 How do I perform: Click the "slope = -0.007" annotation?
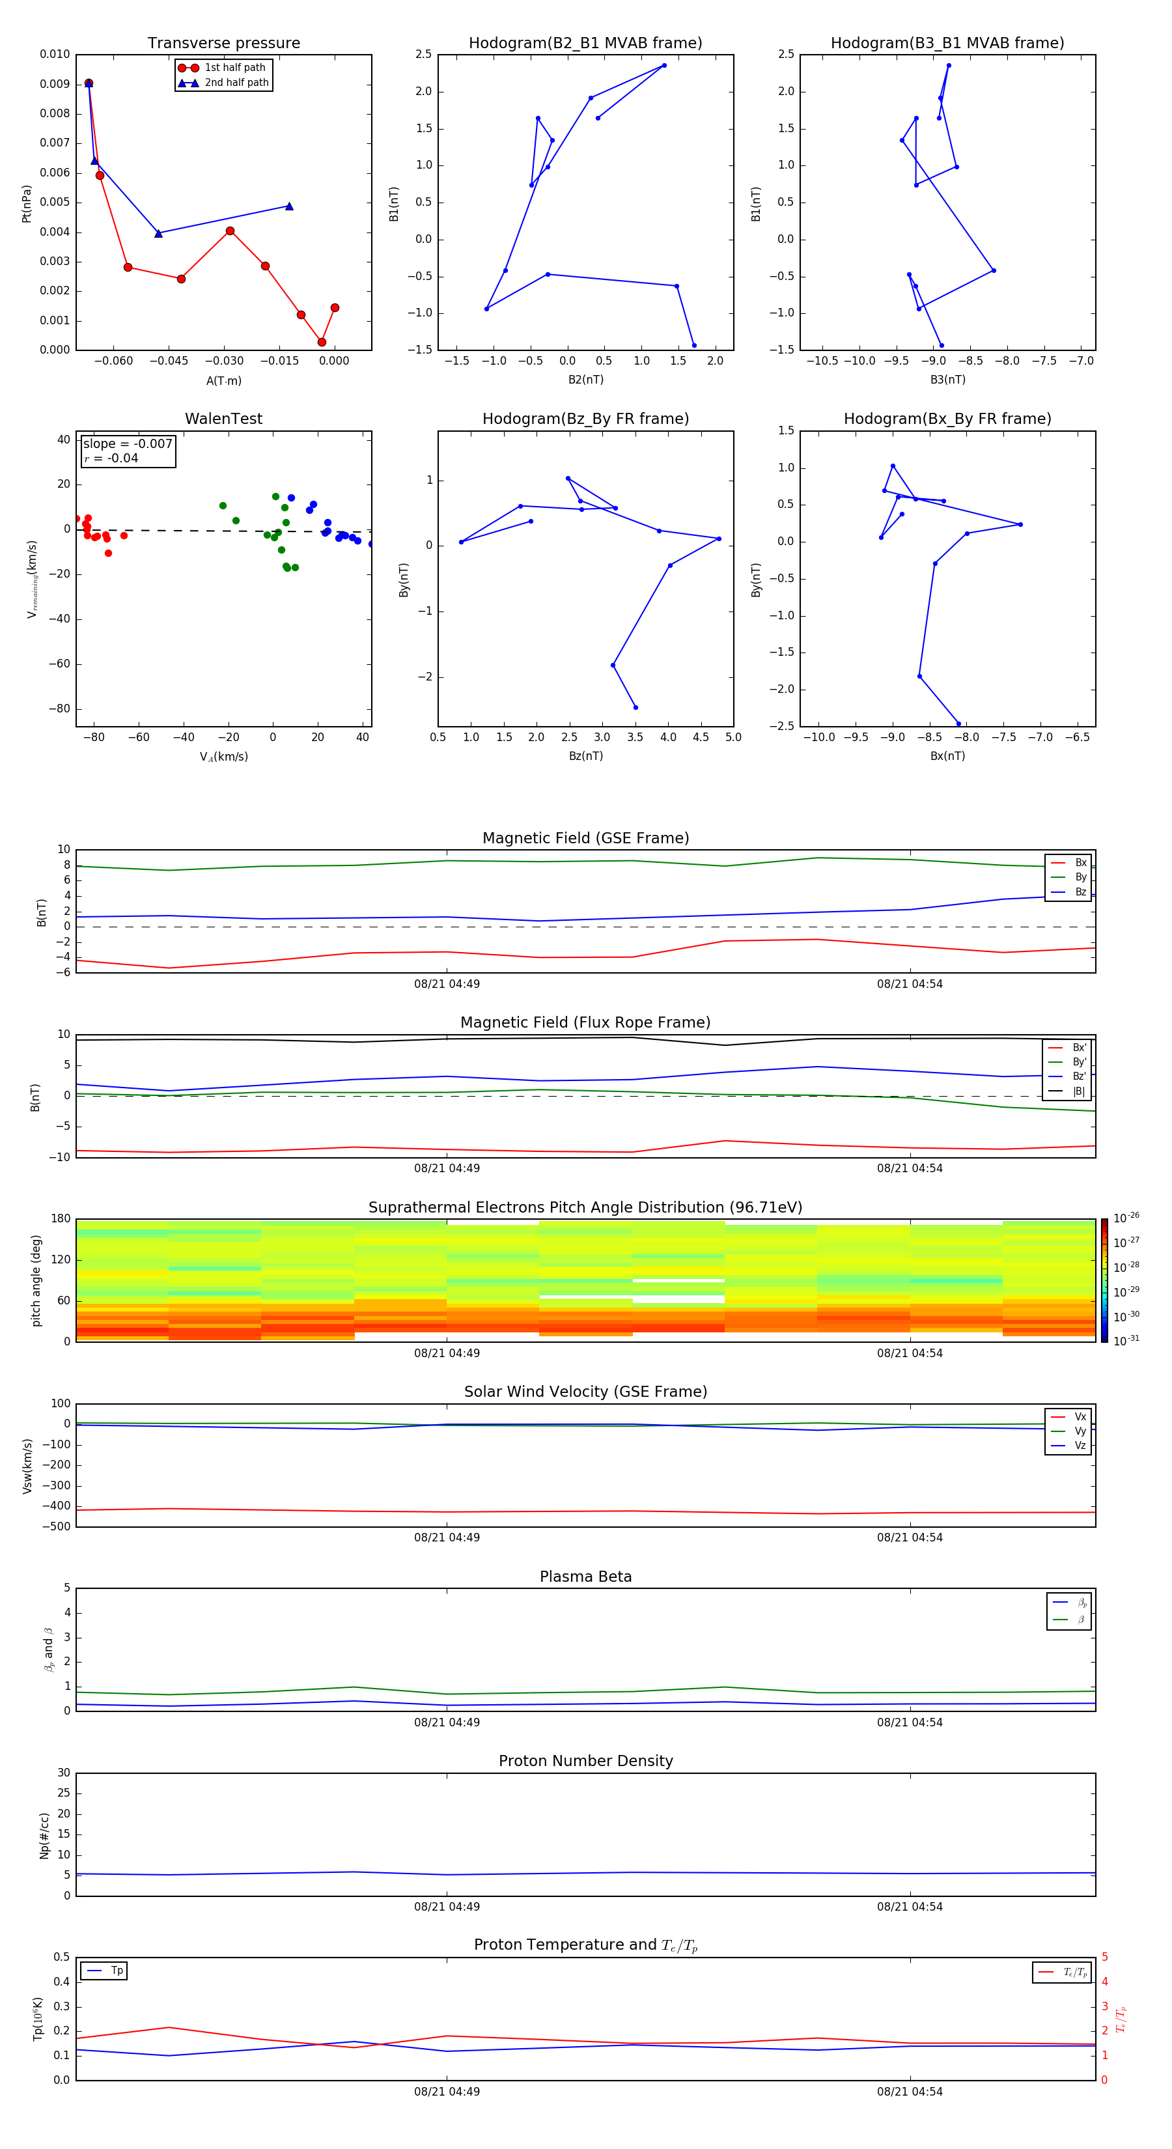[128, 444]
